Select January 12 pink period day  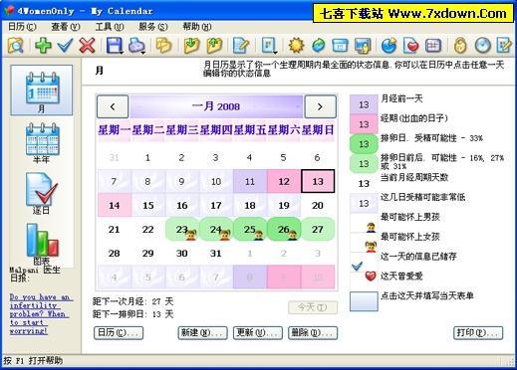click(x=284, y=181)
